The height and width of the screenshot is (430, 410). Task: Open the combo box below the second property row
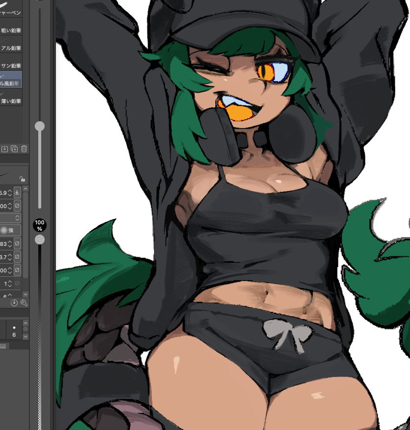pos(11,217)
